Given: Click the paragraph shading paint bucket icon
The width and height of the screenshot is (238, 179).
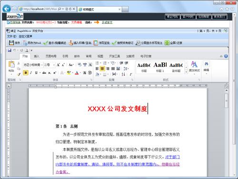Looking at the screenshot, I should [97, 74].
